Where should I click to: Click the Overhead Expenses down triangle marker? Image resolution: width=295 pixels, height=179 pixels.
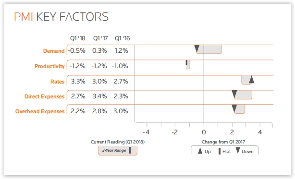click(x=234, y=108)
